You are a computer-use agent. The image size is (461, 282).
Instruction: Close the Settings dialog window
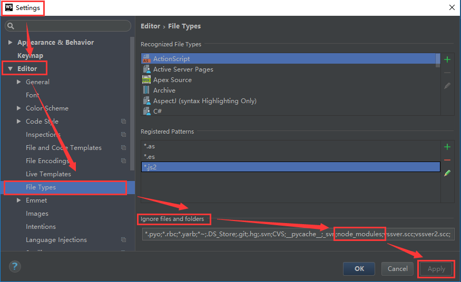(x=452, y=7)
